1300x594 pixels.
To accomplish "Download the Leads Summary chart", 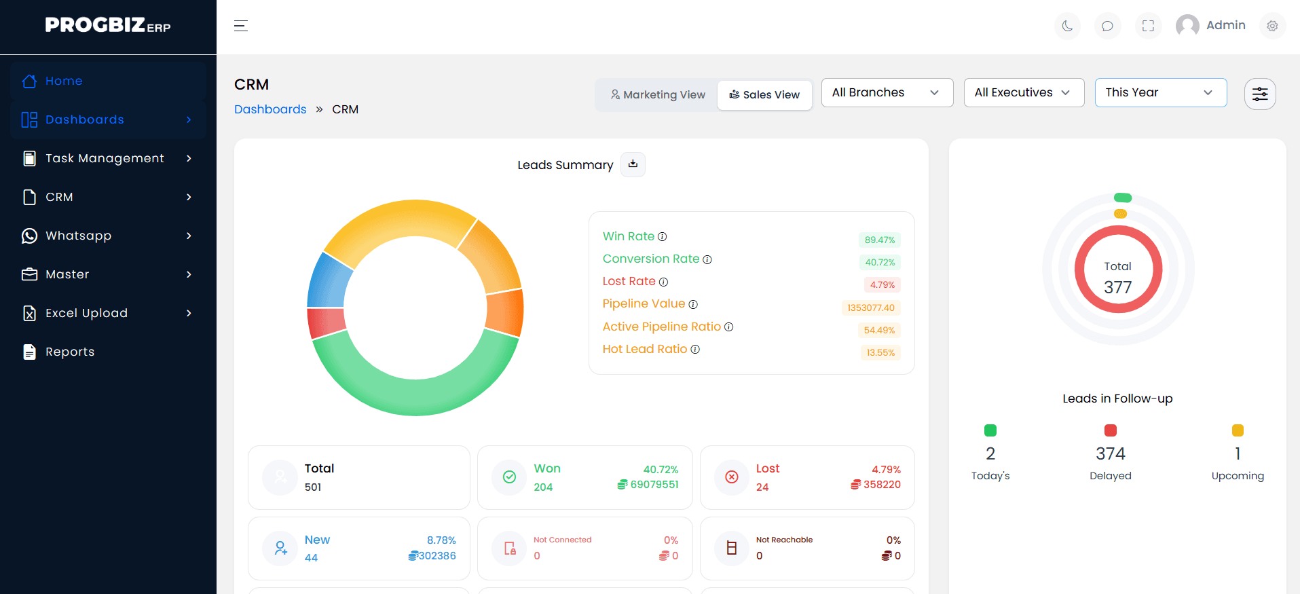I will coord(633,164).
